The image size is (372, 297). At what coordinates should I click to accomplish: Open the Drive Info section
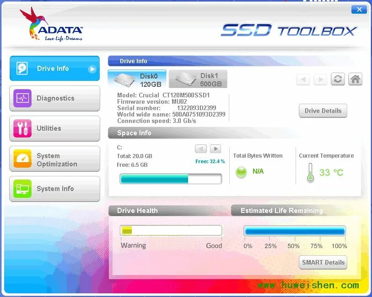pos(54,69)
